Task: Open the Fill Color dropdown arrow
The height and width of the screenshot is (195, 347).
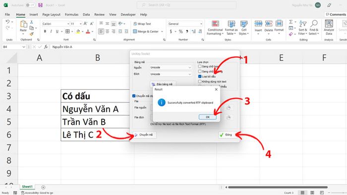Action: tap(83, 32)
